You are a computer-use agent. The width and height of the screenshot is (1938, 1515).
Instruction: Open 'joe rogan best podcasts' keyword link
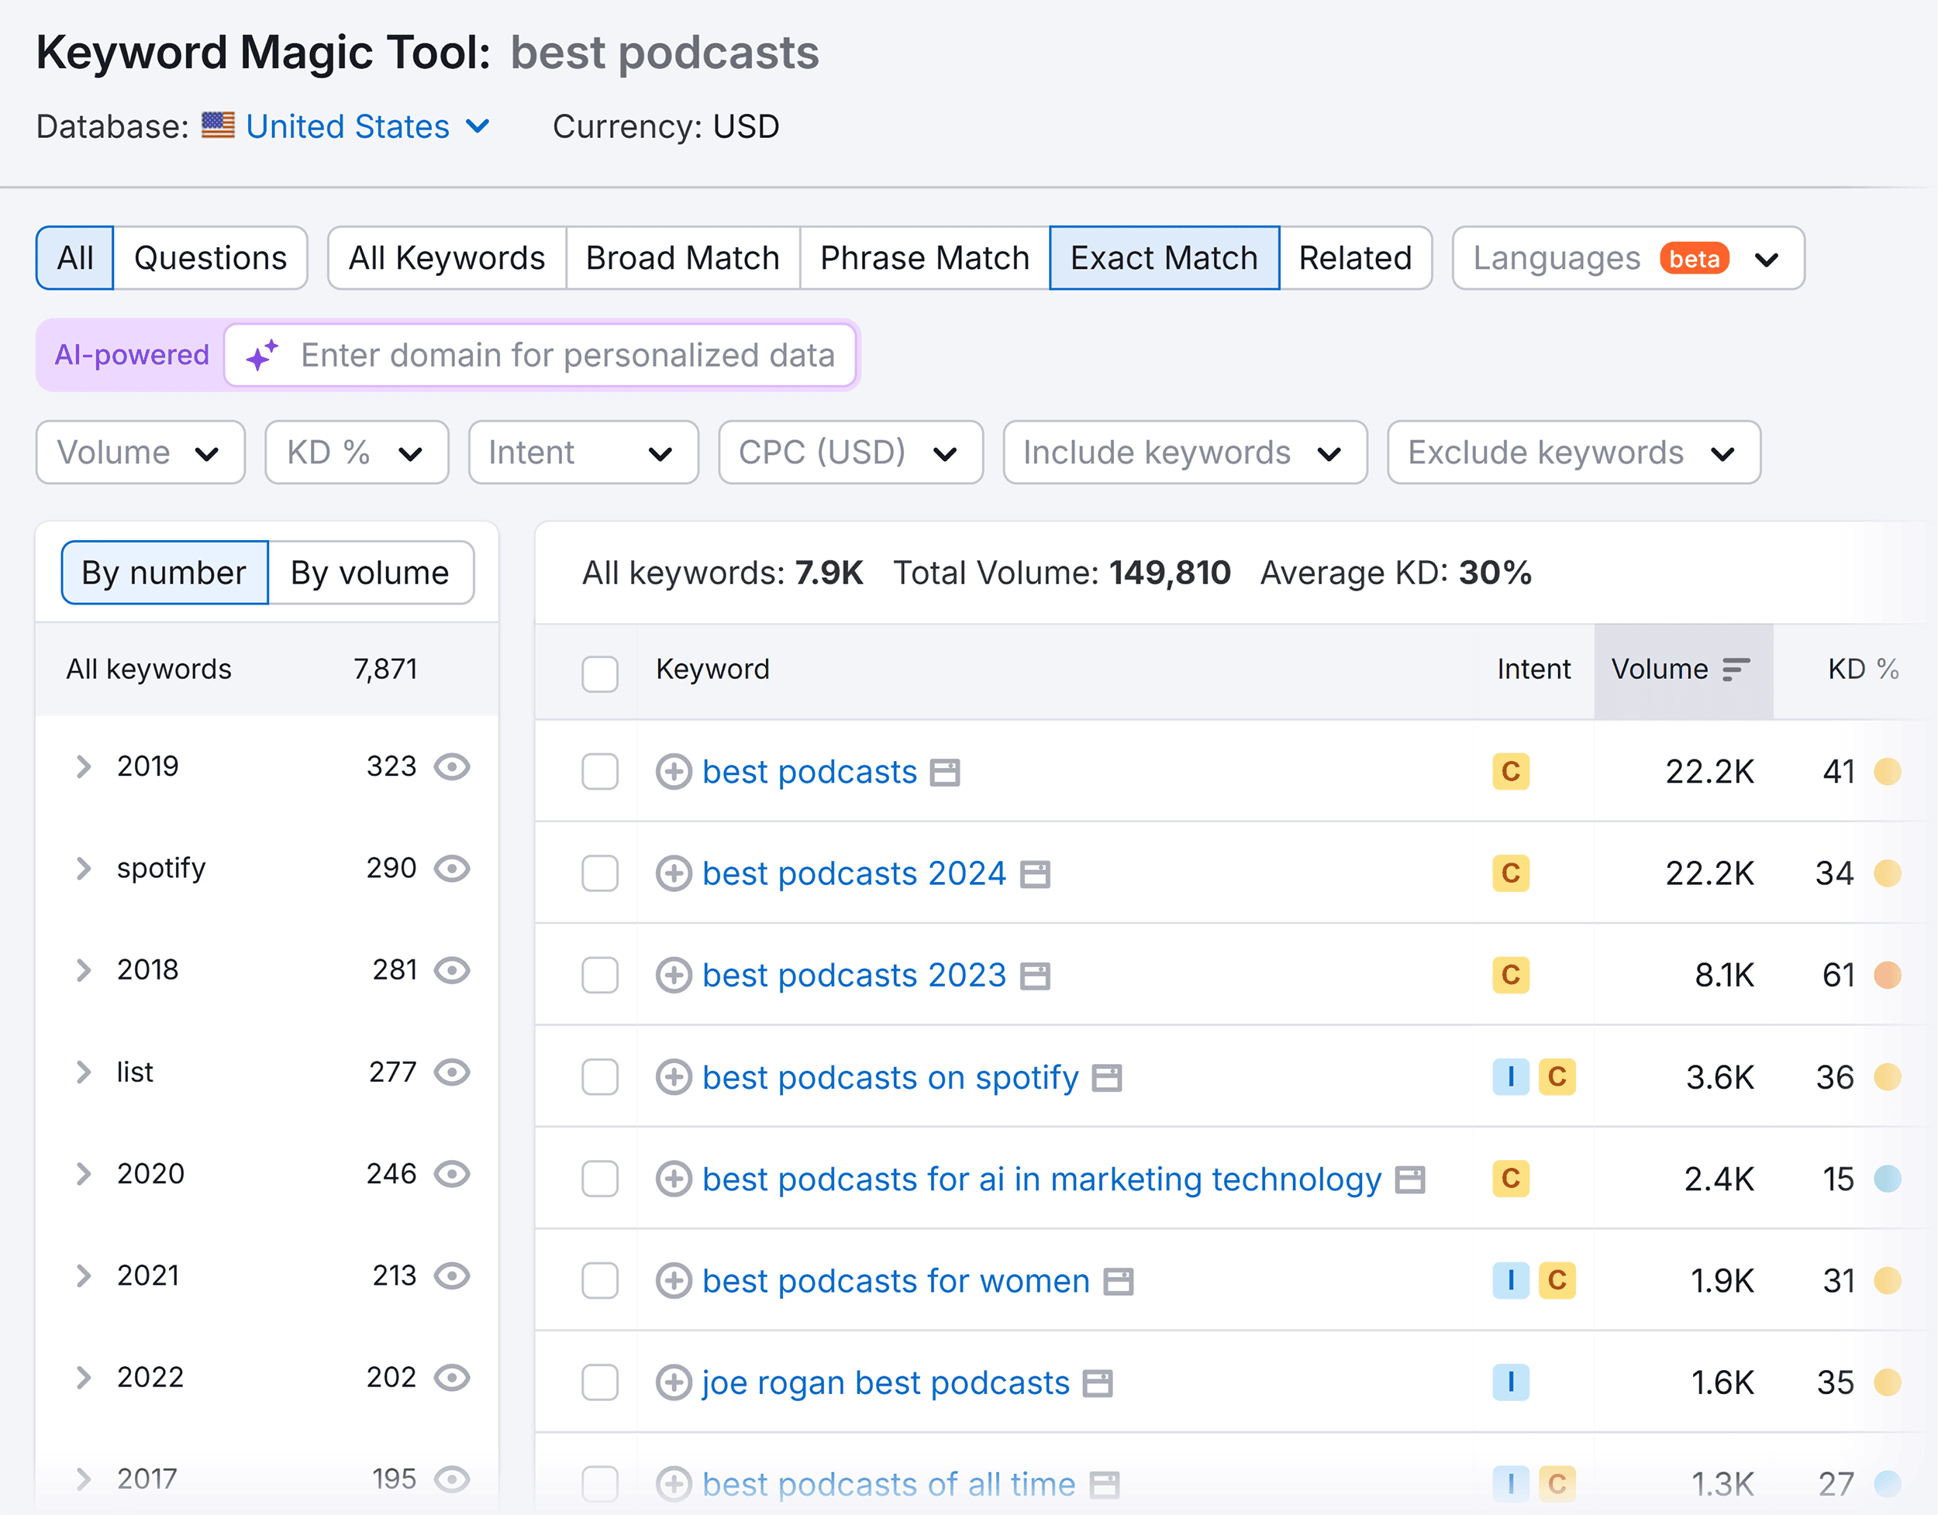(x=885, y=1382)
